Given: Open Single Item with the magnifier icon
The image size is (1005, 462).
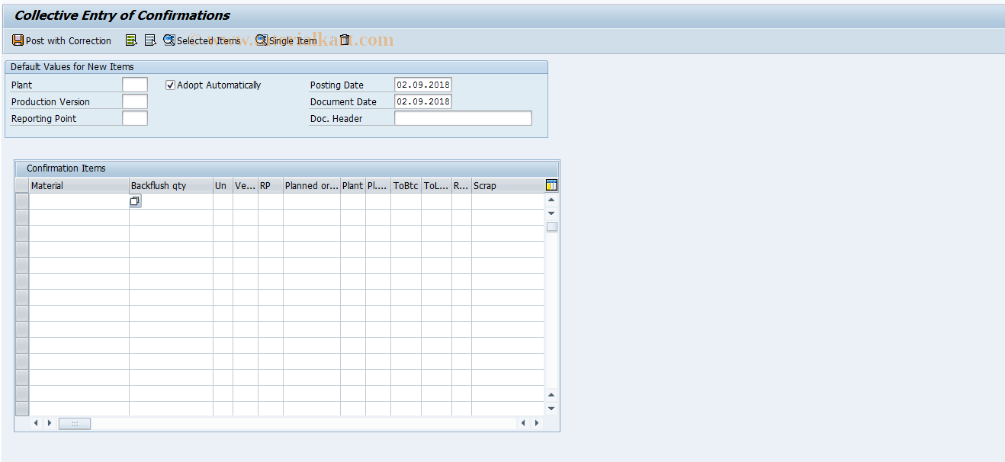Looking at the screenshot, I should pyautogui.click(x=260, y=40).
